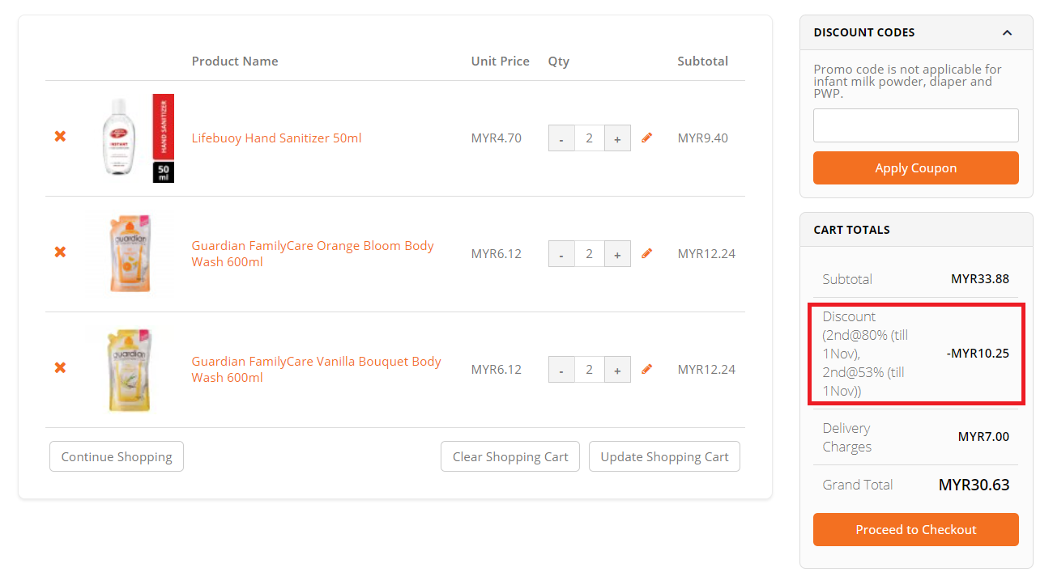Click edit pencil for Vanilla Bouquet Body Wash
The image size is (1053, 585).
(646, 370)
